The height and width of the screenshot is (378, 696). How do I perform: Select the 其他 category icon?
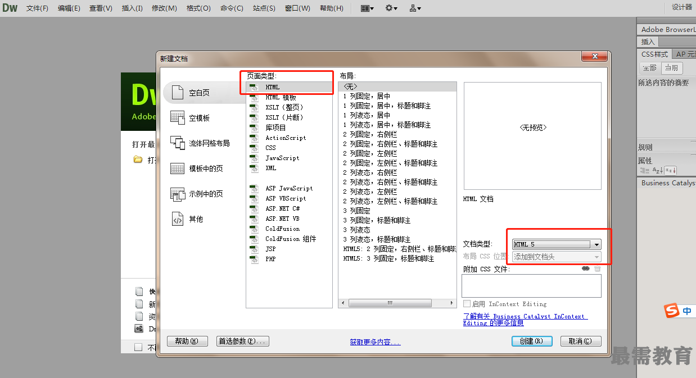177,219
